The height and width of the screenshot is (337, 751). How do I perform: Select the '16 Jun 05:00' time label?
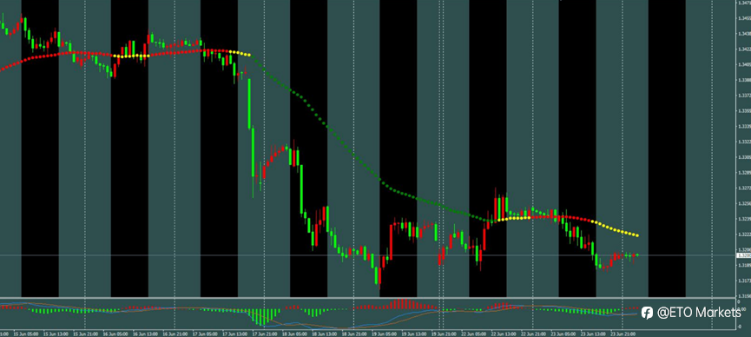point(116,334)
